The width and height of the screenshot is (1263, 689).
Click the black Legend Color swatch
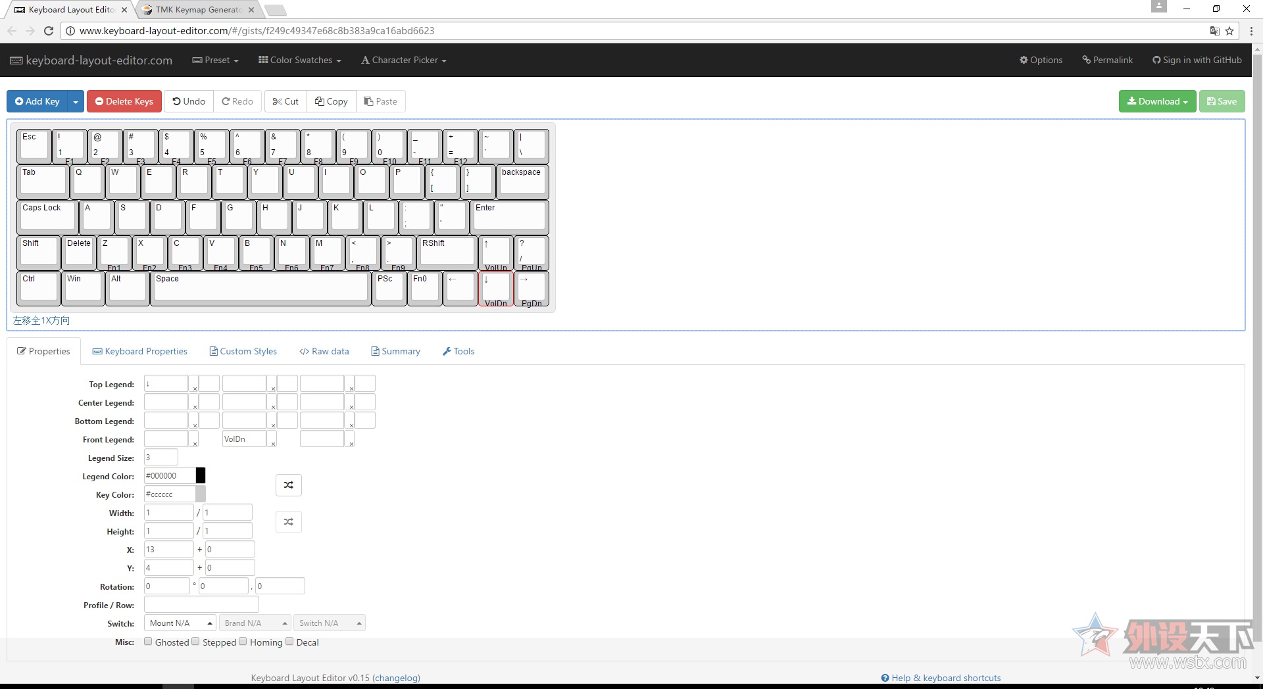coord(201,475)
